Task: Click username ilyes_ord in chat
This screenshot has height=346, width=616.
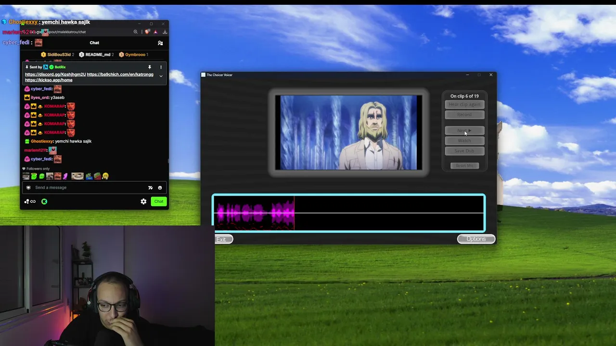Action: pos(39,98)
